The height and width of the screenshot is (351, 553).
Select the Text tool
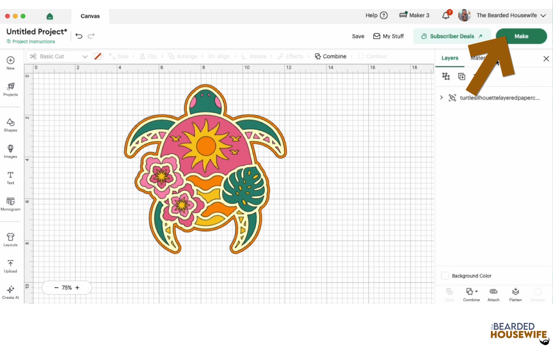pos(10,178)
